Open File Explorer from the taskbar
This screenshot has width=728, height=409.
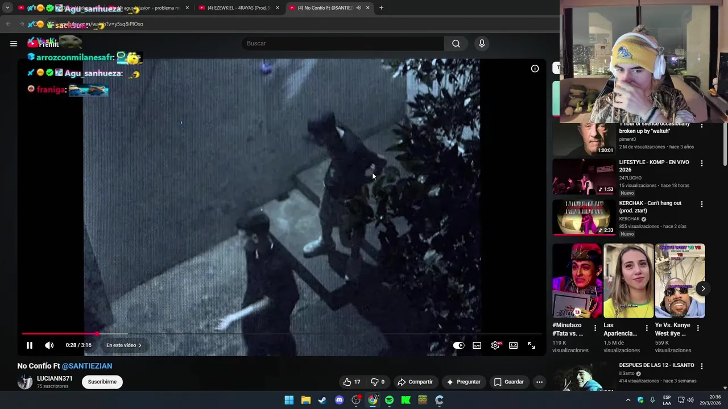[x=306, y=400]
